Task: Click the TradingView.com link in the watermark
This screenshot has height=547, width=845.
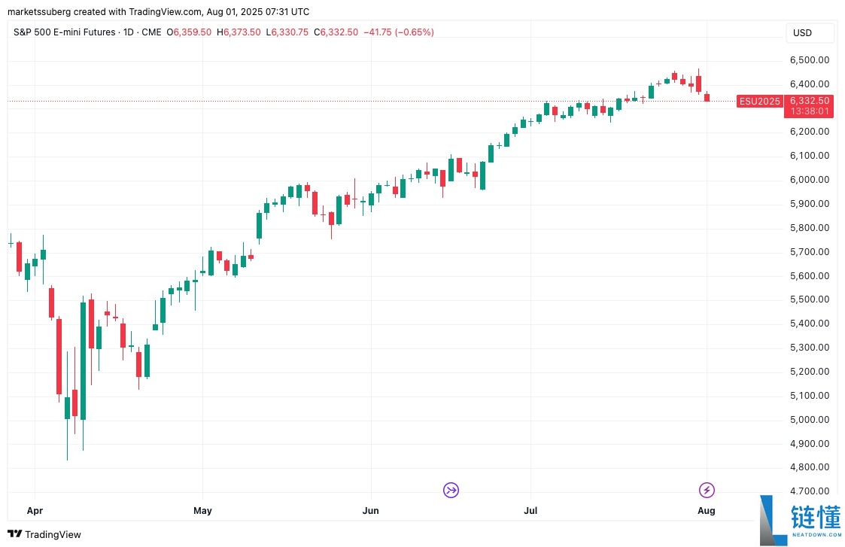Action: point(166,11)
